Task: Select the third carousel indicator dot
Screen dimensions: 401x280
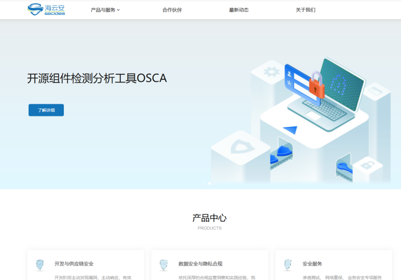Action: coord(215,183)
